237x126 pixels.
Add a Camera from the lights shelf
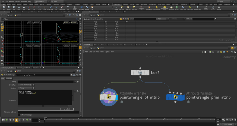click(116, 8)
